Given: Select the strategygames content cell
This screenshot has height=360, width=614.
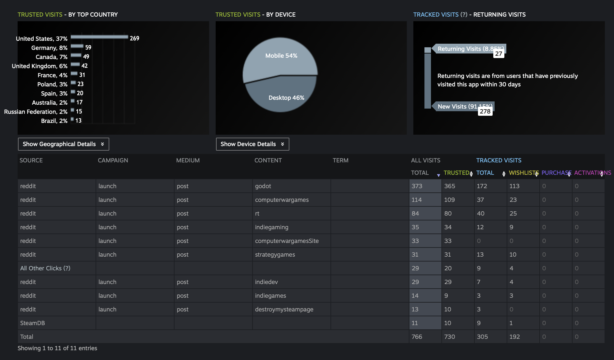Looking at the screenshot, I should (x=292, y=255).
